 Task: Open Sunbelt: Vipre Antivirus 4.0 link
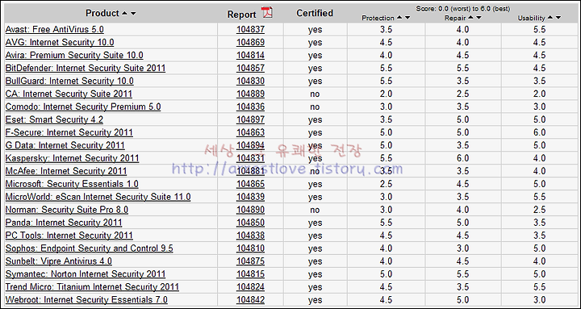tap(59, 261)
